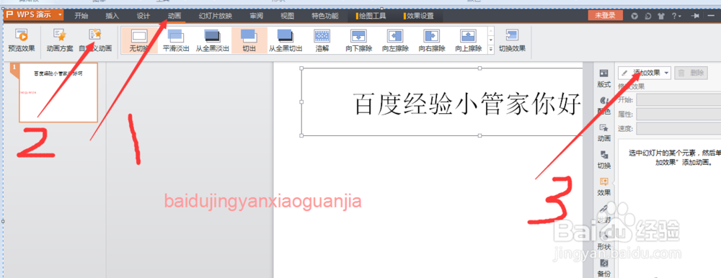
Task: Switch to the 审阅 (Review) tab
Action: click(x=257, y=16)
